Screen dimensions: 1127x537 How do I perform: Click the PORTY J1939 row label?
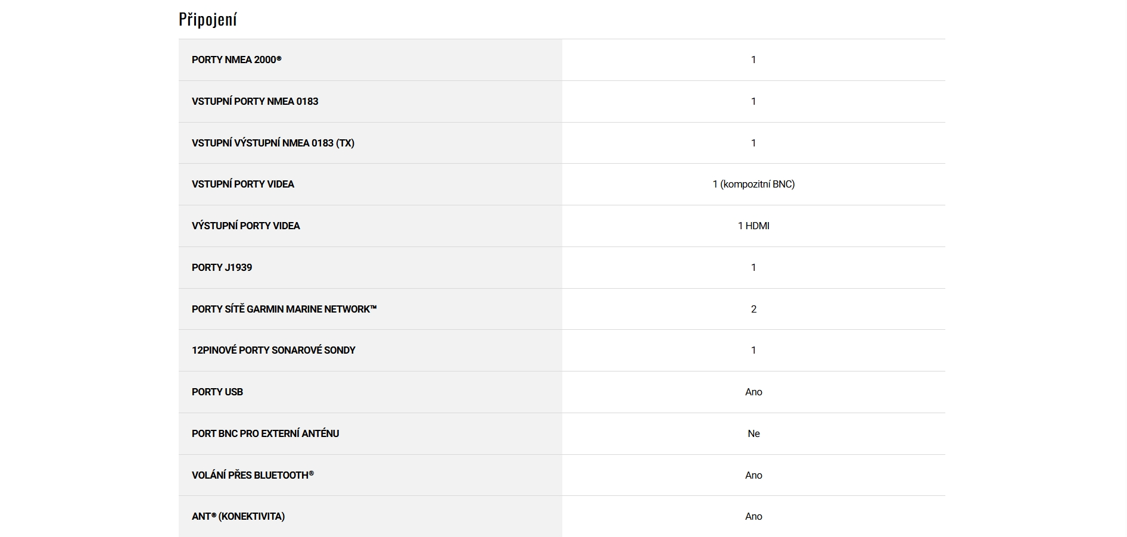point(222,267)
